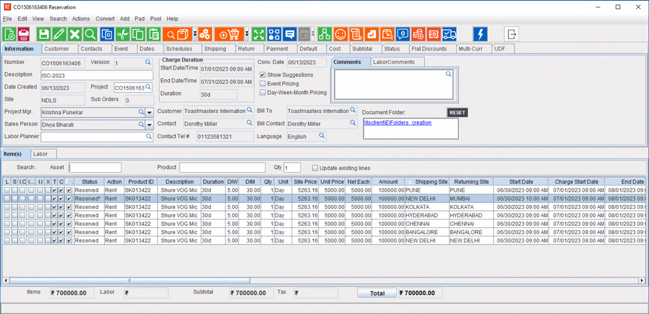The width and height of the screenshot is (649, 314).
Task: Enable the Event Pricing checkbox
Action: [x=263, y=83]
